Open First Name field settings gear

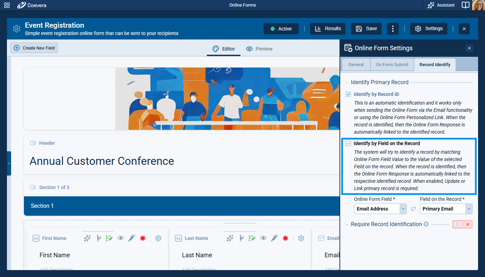coord(158,238)
